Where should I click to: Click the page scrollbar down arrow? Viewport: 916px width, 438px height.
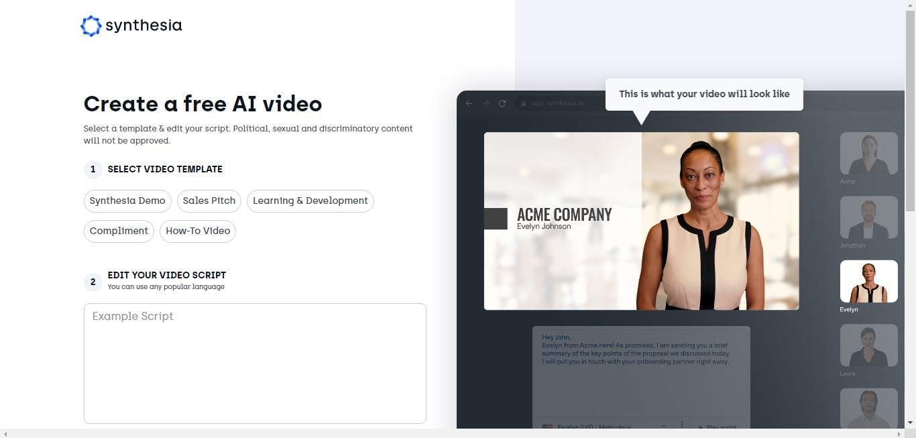(x=910, y=423)
